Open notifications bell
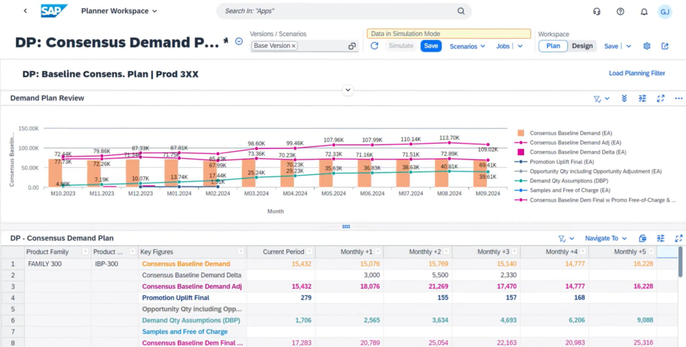The image size is (686, 347). coord(644,12)
